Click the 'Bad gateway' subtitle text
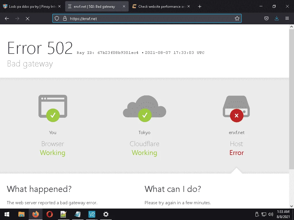Image resolution: width=294 pixels, height=220 pixels. coord(30,64)
